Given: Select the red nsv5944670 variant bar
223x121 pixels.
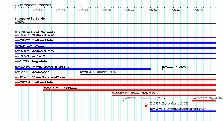Looking at the screenshot, I should 130,90.
